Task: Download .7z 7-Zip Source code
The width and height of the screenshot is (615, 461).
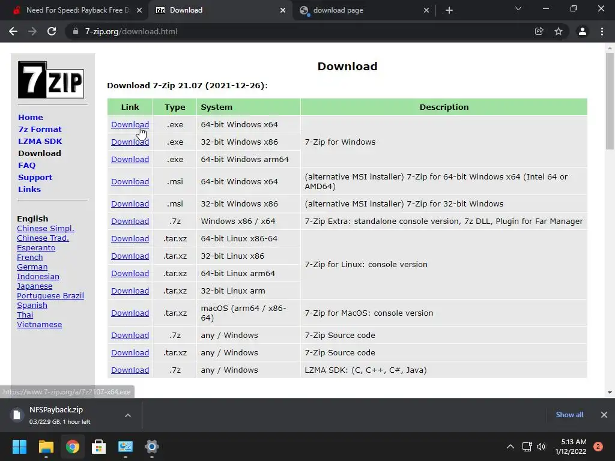Action: pyautogui.click(x=130, y=336)
